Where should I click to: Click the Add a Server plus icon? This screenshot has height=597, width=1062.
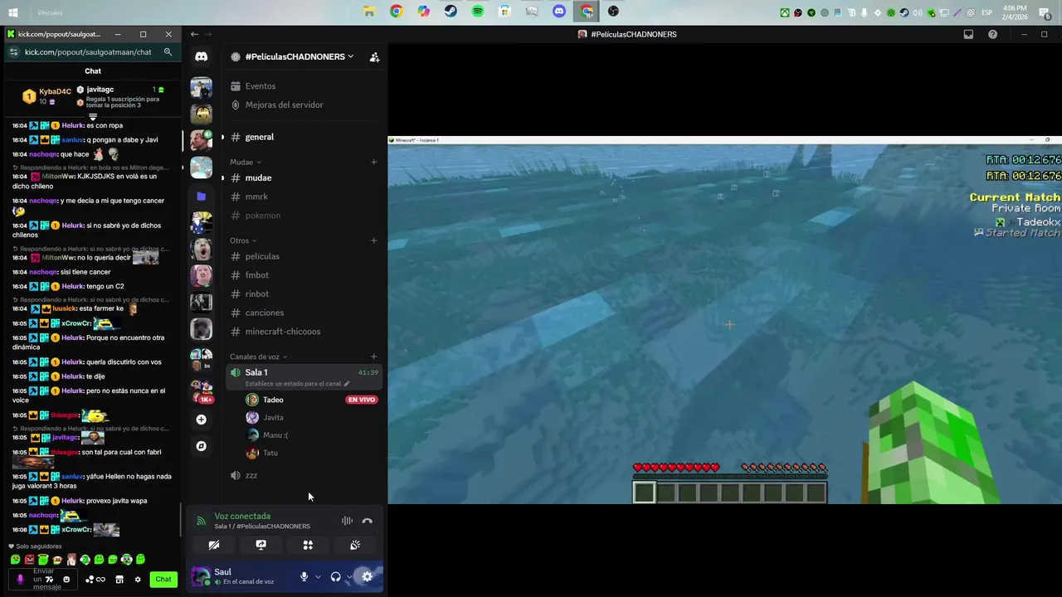pos(201,420)
